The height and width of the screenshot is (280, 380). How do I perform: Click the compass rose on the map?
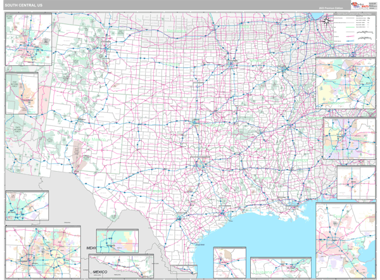pyautogui.click(x=327, y=21)
